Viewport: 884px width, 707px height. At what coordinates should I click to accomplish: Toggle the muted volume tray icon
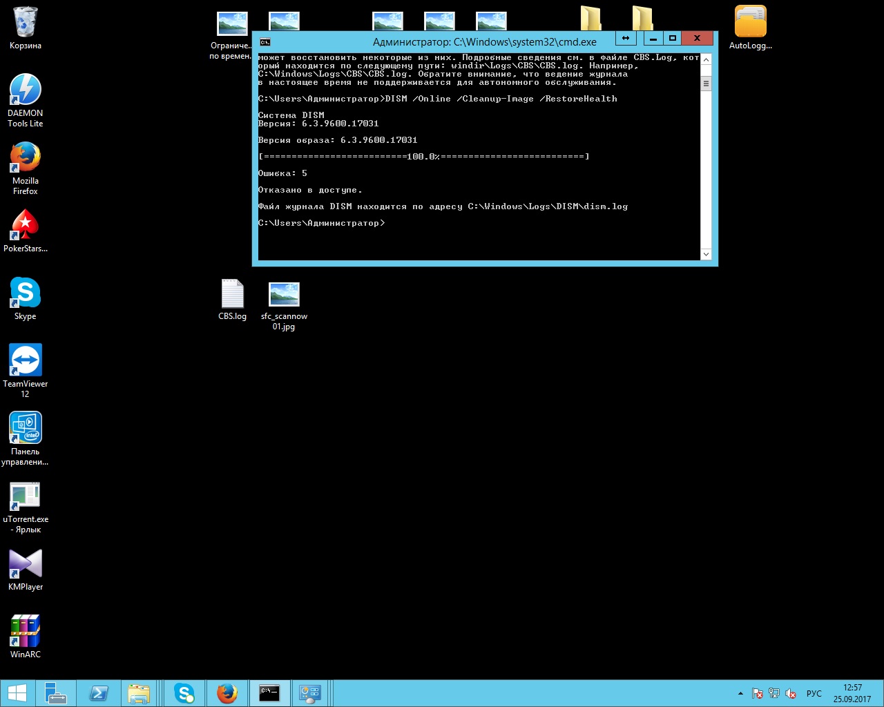coord(791,693)
